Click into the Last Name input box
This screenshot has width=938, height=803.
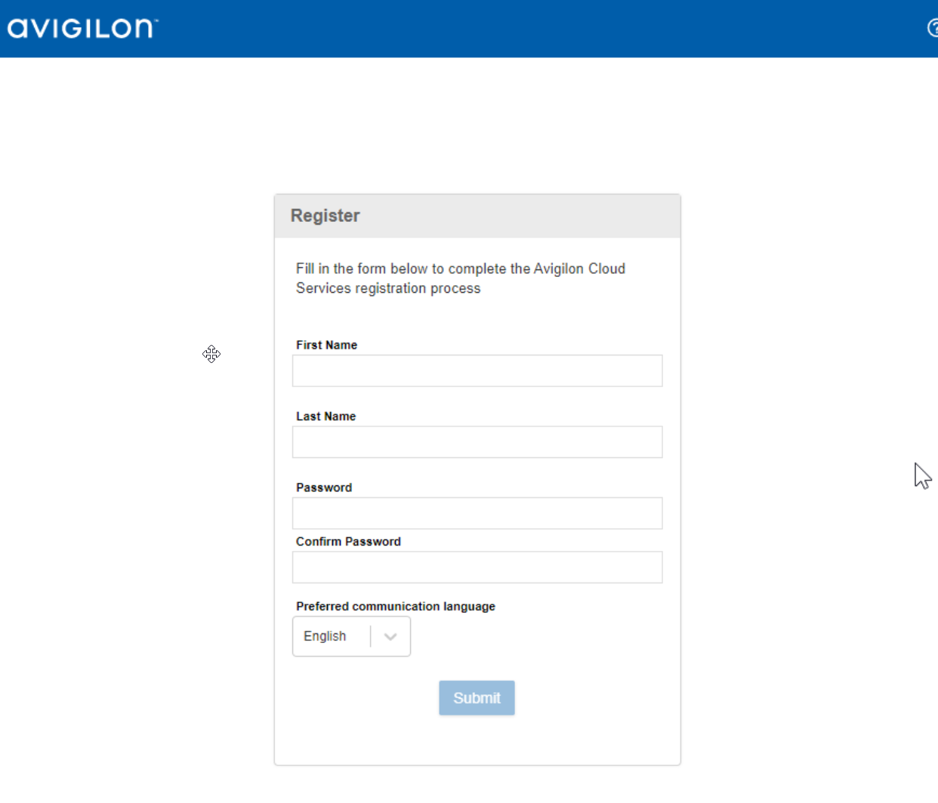click(x=477, y=442)
